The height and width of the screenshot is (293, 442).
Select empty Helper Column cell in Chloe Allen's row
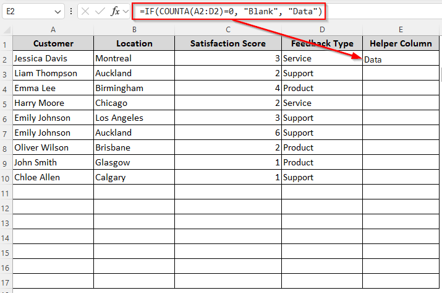pyautogui.click(x=401, y=177)
